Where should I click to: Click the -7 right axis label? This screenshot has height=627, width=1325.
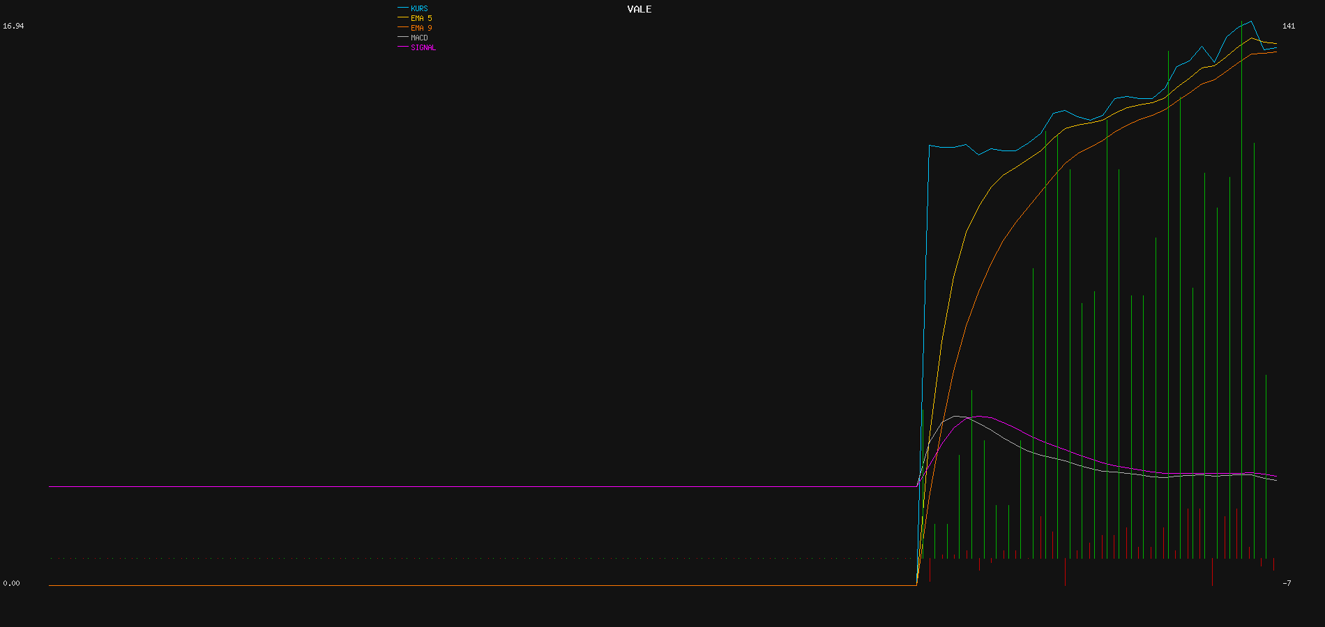pos(1287,583)
